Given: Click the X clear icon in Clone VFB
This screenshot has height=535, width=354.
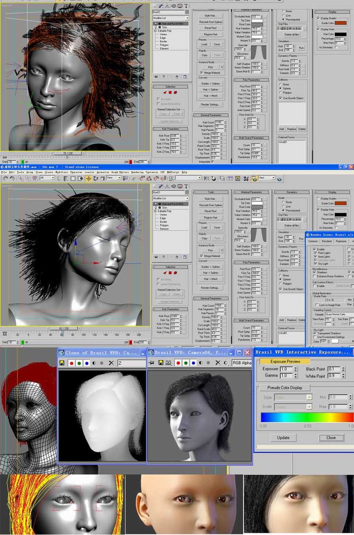Looking at the screenshot, I should pos(111,363).
